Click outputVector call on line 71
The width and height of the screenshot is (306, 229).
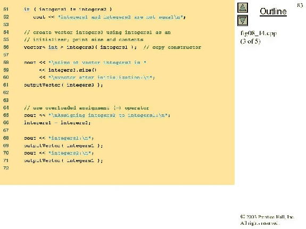[x=63, y=160]
